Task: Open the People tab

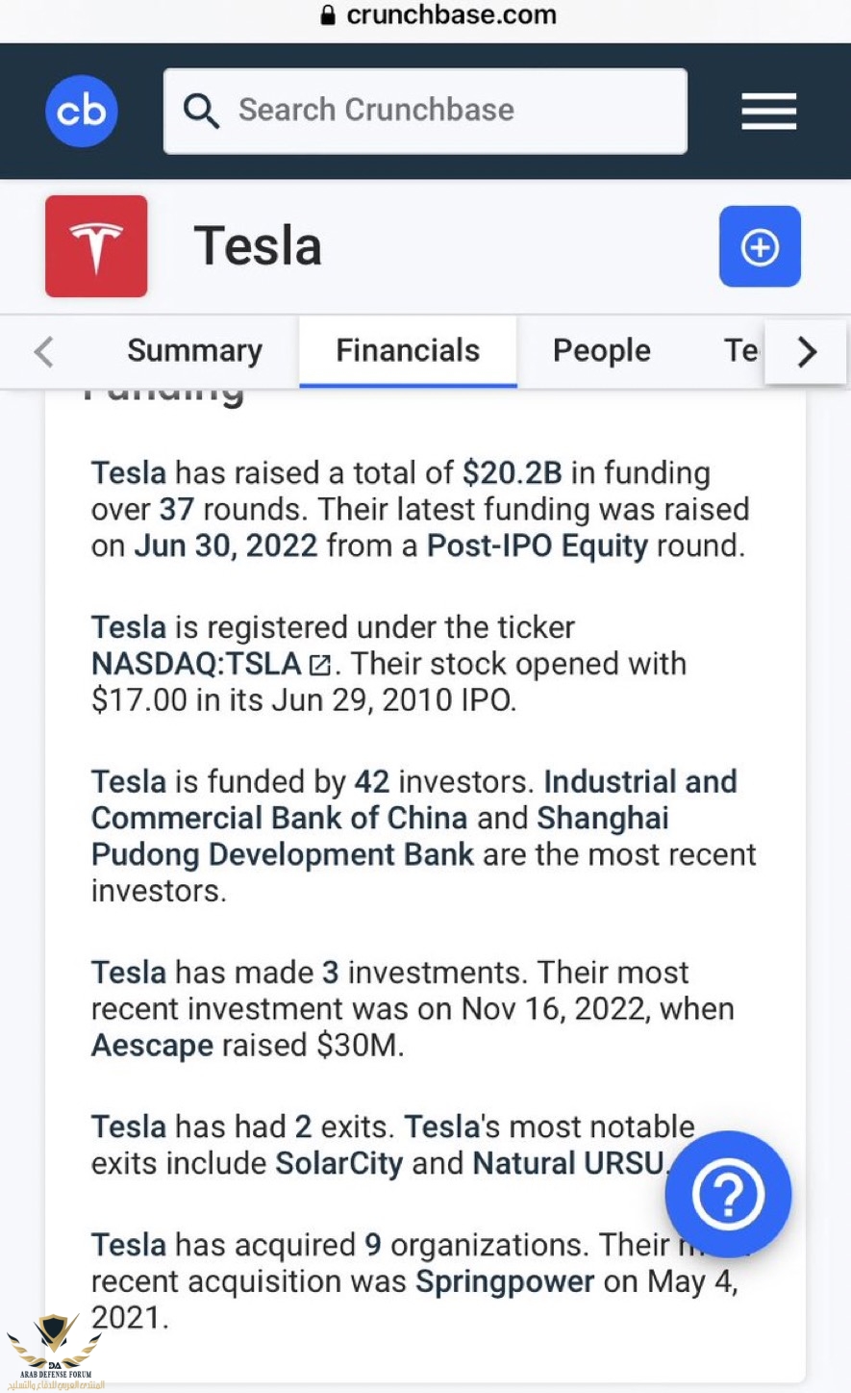Action: (x=601, y=350)
